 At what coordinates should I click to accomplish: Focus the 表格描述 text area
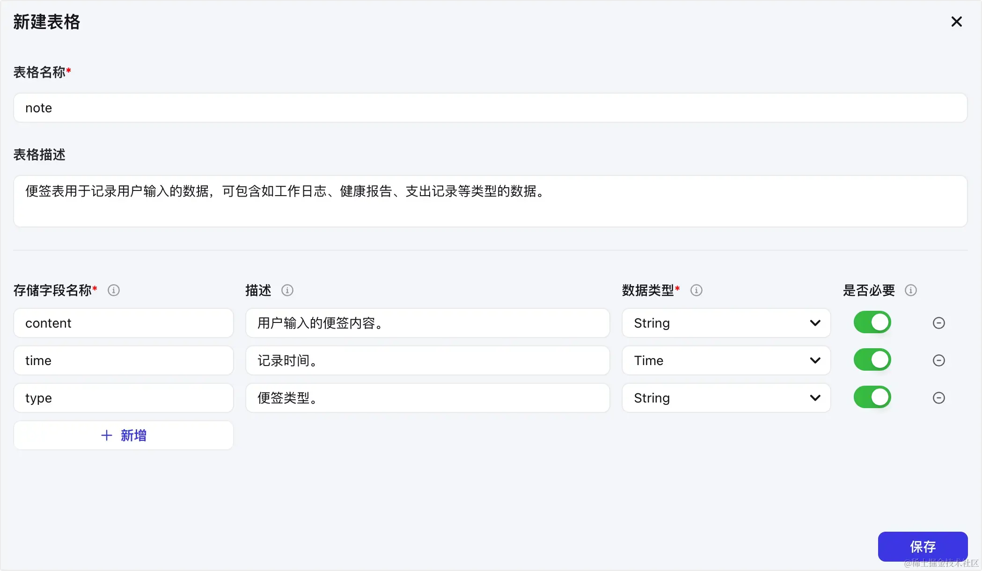(491, 201)
